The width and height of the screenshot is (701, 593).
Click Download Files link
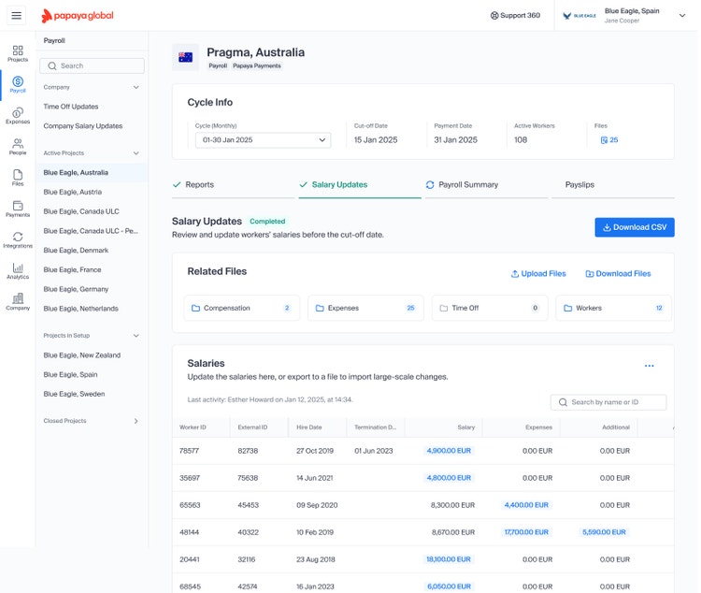pos(619,273)
